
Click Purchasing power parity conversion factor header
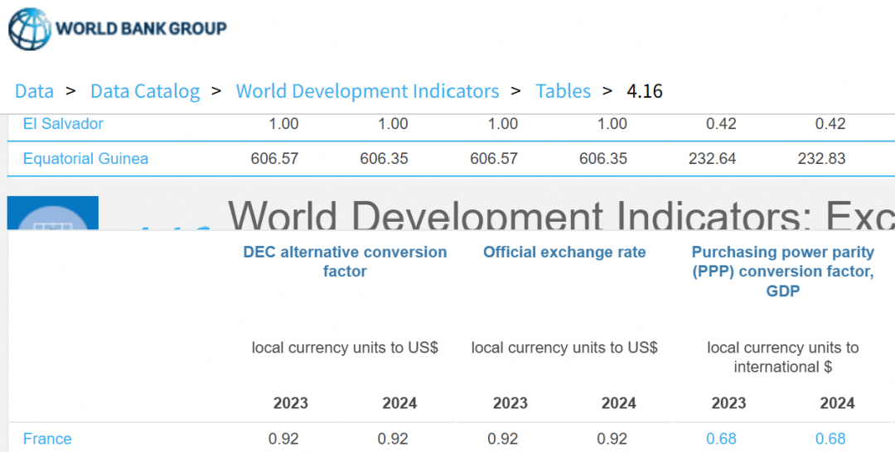783,271
